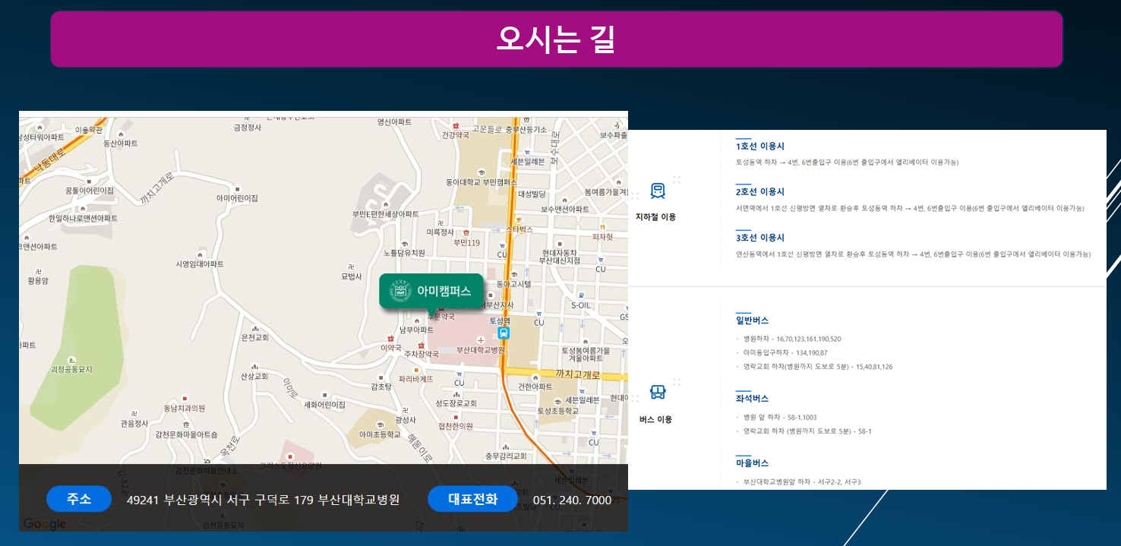The image size is (1121, 546).
Task: Click the 부민119 fire station icon
Action: pos(466,232)
